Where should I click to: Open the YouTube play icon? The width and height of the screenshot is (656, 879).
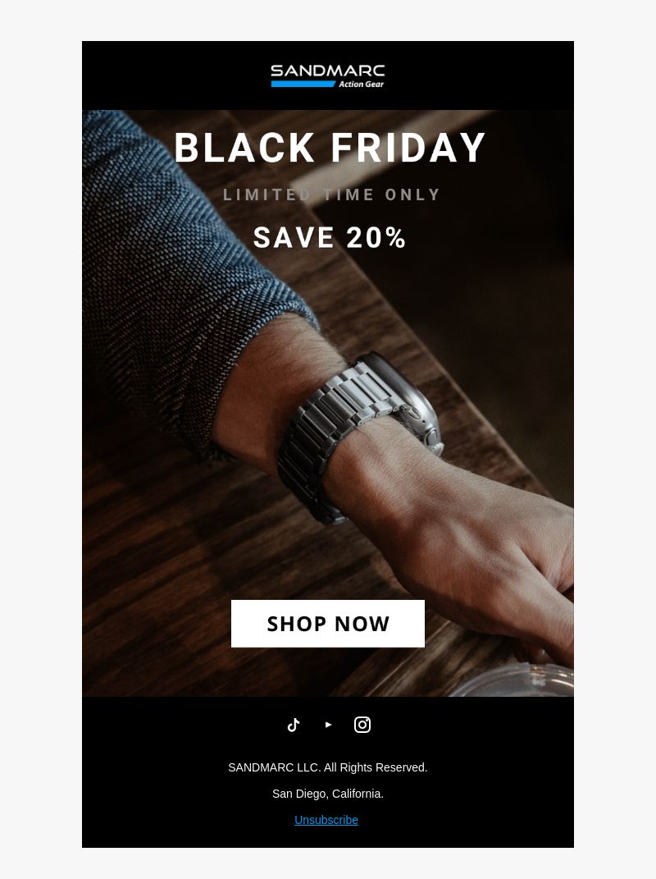(328, 725)
